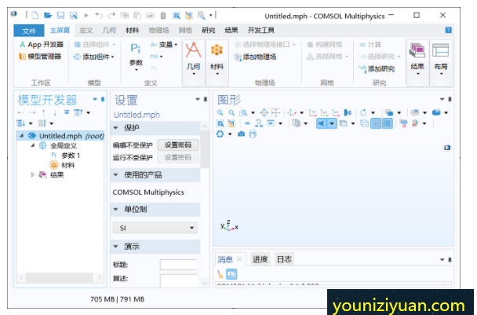This screenshot has width=477, height=315.
Task: Collapse the Used Products (使用的产品) section
Action: pyautogui.click(x=115, y=175)
